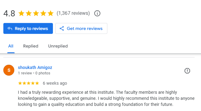Flag shoukath Amigoz's review as inappropriate

click(x=187, y=71)
